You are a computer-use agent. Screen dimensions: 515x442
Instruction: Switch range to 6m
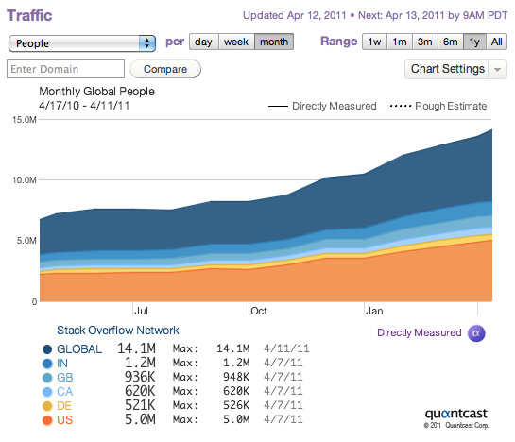tap(451, 42)
